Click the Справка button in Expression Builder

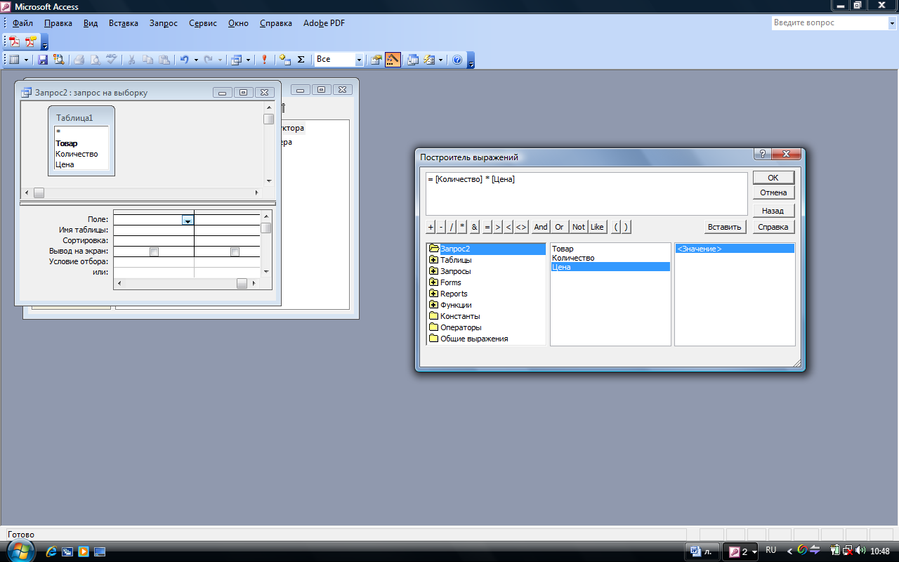point(773,227)
